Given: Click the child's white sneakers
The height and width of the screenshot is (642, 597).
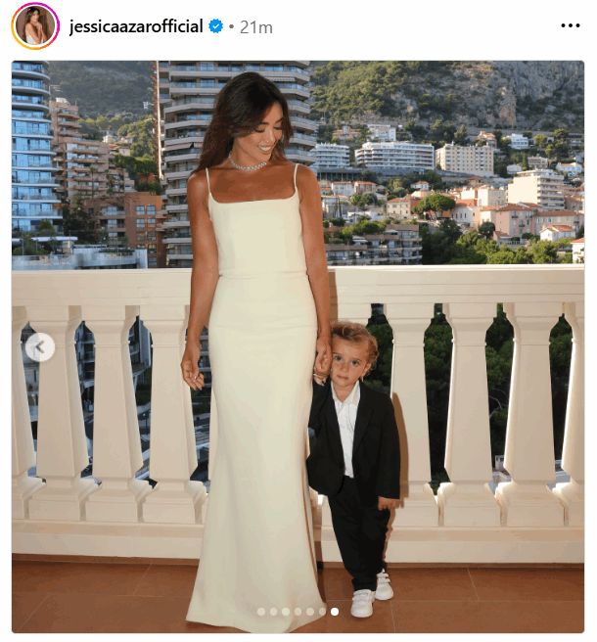Looking at the screenshot, I should 372,594.
